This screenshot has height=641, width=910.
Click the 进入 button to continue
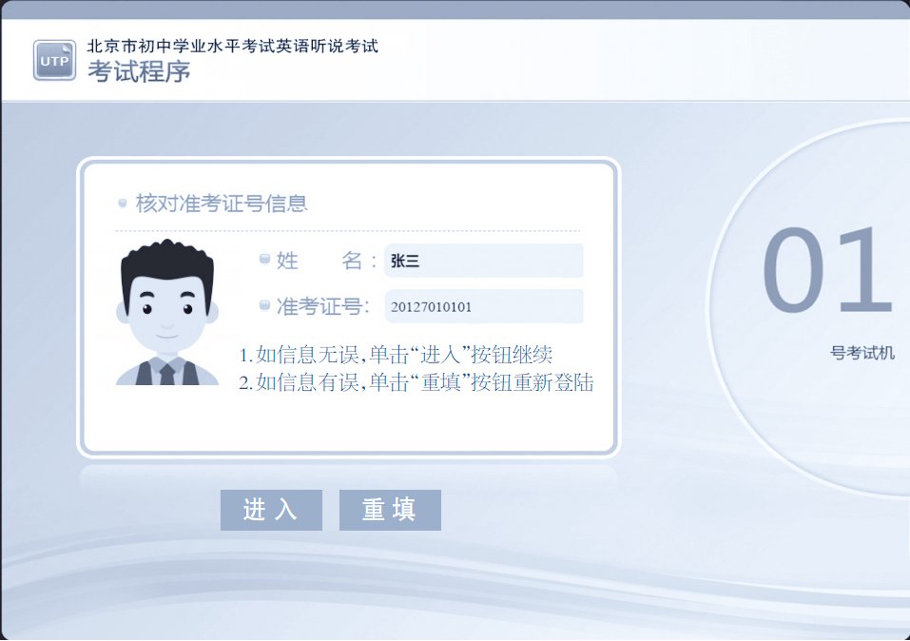click(271, 510)
